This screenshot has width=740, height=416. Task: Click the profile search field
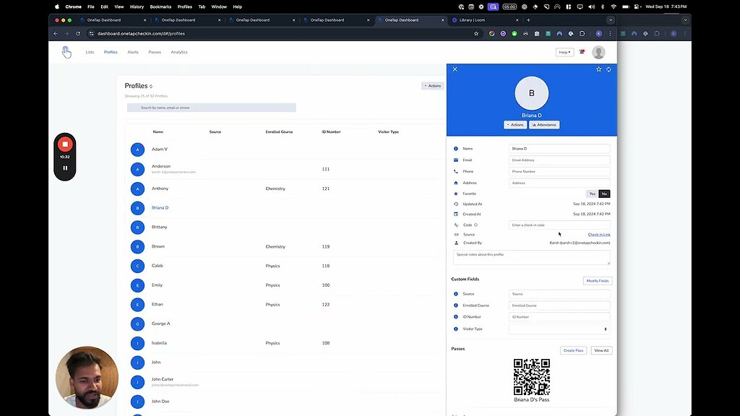click(211, 108)
